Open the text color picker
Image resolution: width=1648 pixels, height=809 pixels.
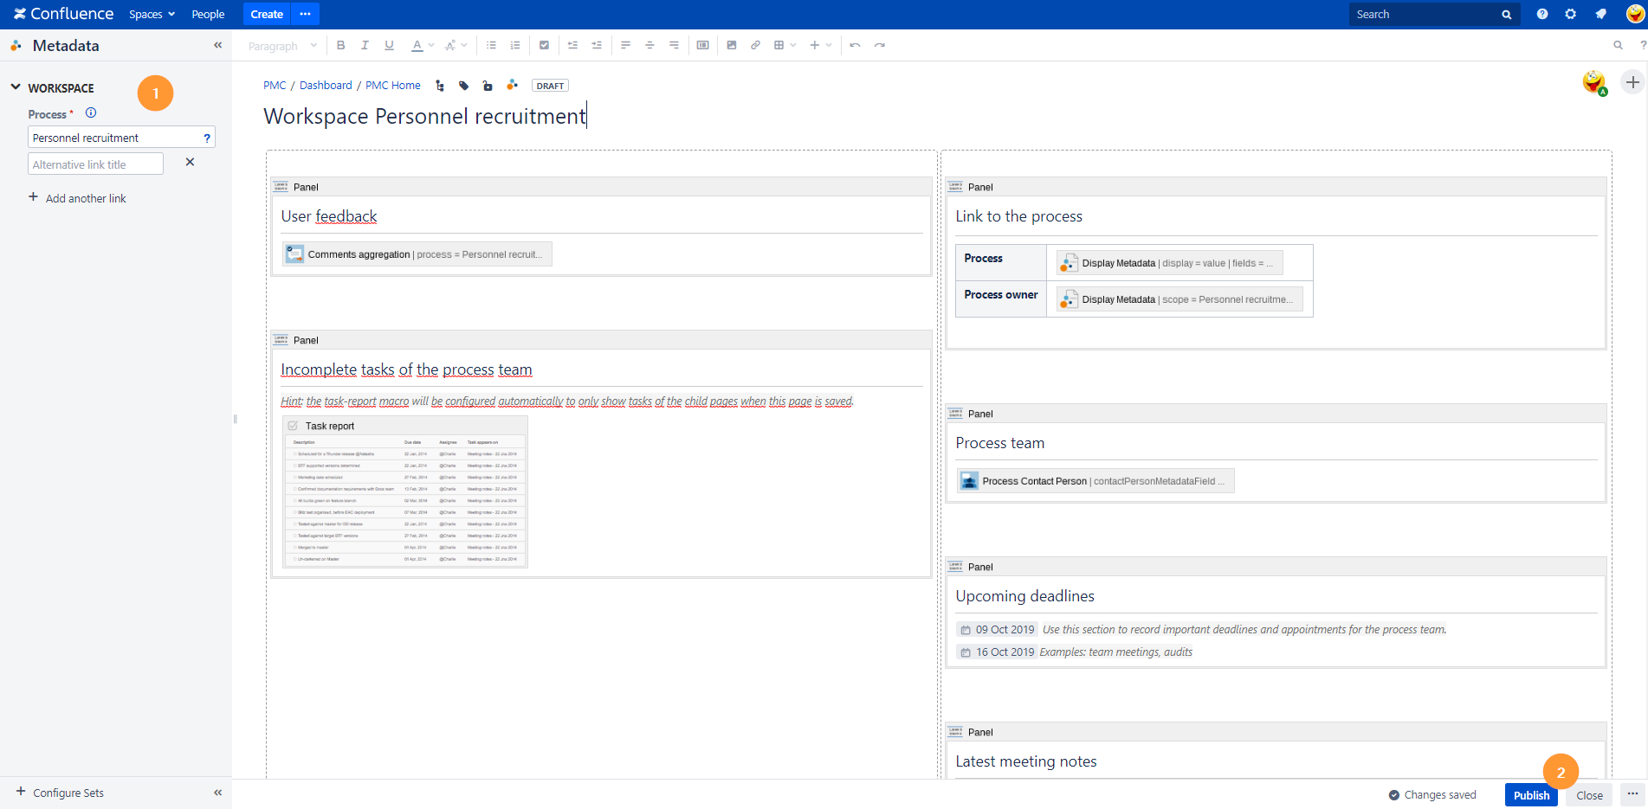click(423, 45)
